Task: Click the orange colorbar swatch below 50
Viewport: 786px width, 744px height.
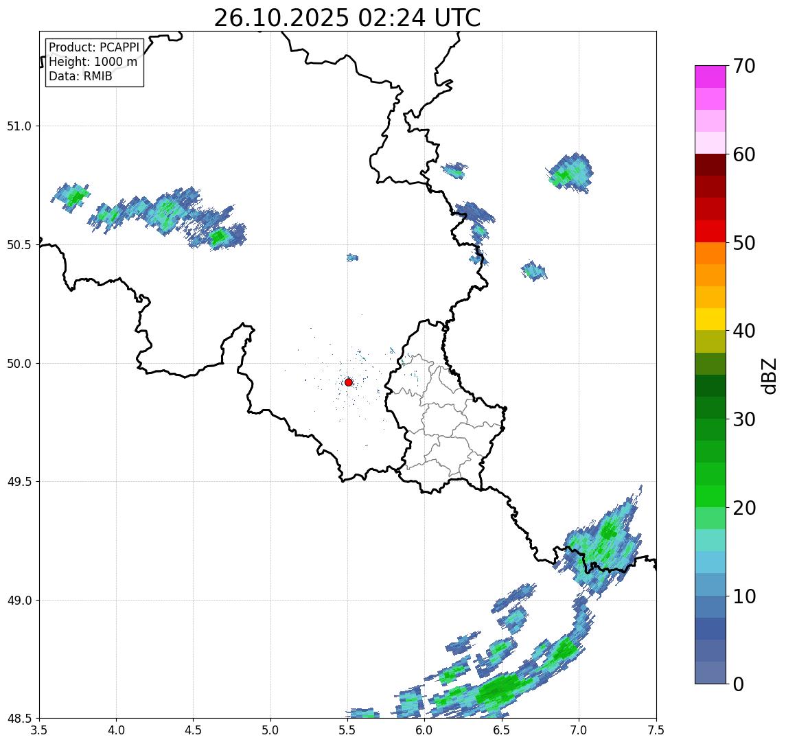Action: (710, 253)
